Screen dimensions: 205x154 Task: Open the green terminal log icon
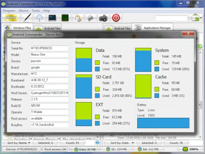tap(65, 18)
